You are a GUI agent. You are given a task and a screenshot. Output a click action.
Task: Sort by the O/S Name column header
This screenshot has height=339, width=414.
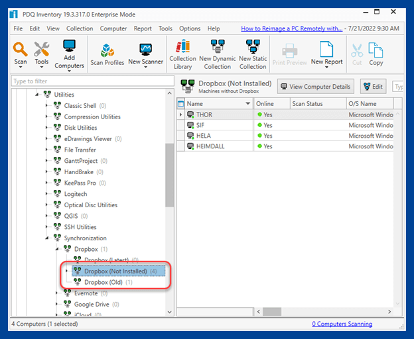click(370, 103)
